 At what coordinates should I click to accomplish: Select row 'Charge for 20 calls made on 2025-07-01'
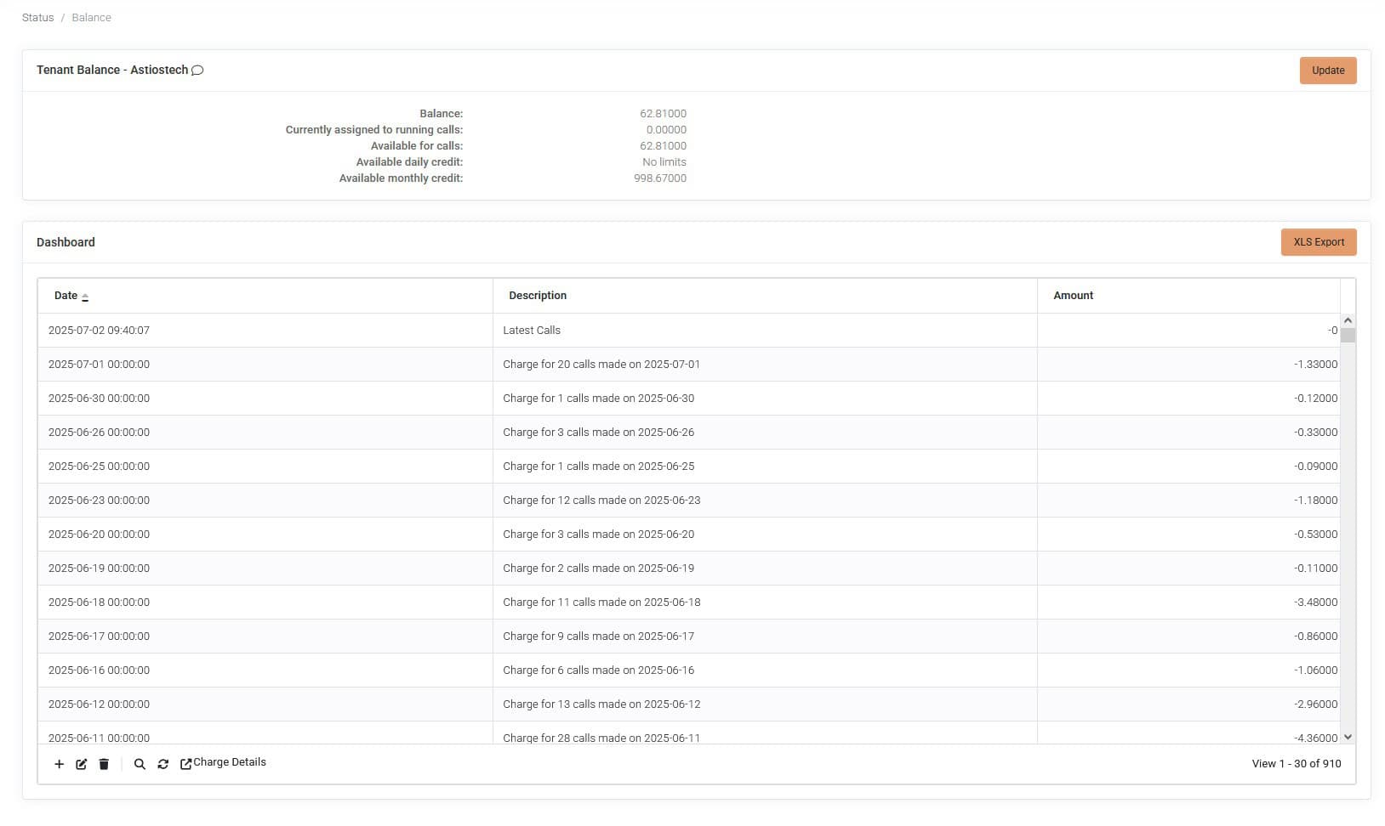(x=689, y=365)
